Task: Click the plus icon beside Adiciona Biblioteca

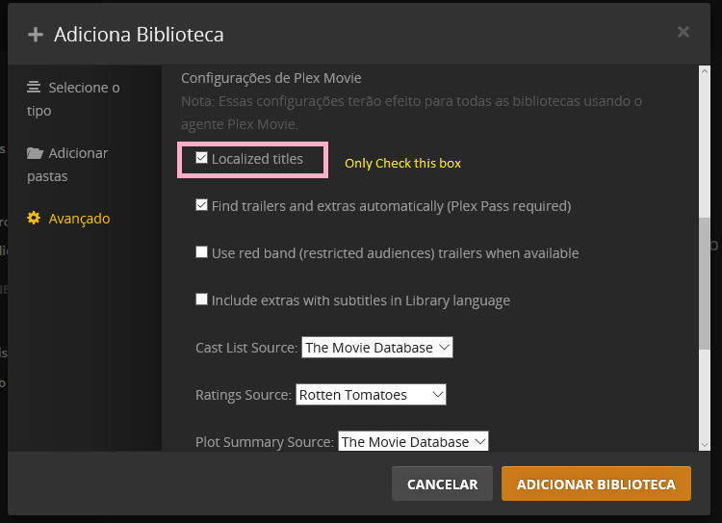Action: [x=36, y=35]
